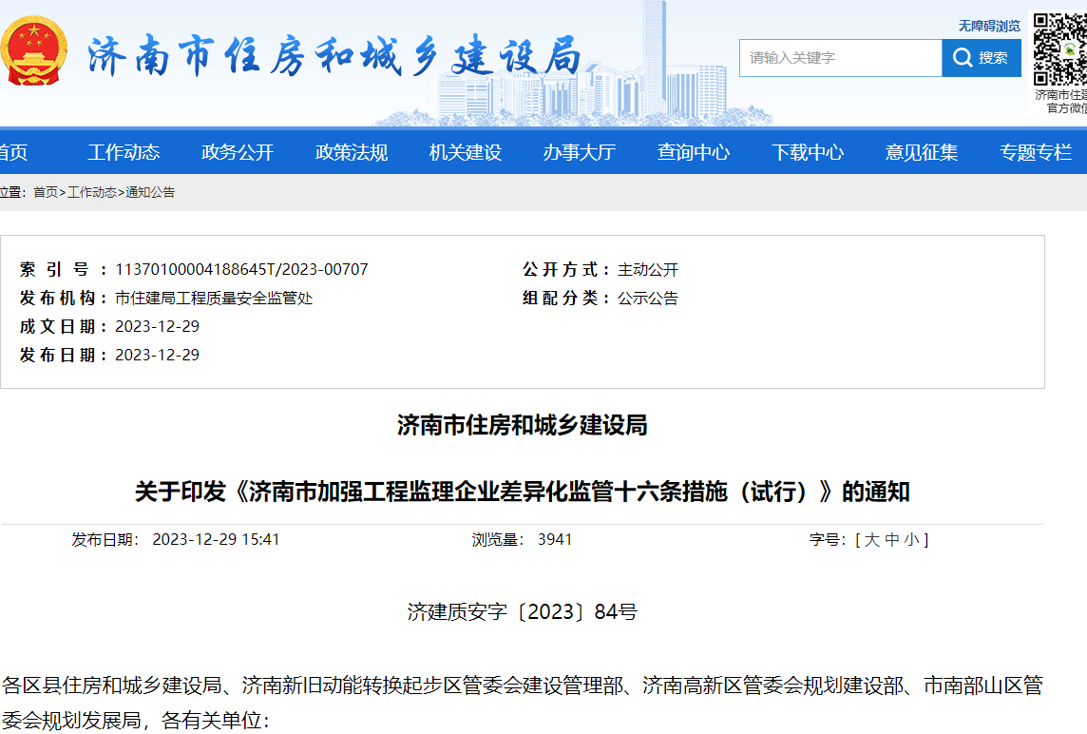1087x734 pixels.
Task: Click 首页 in the breadcrumb trail
Action: pos(45,191)
